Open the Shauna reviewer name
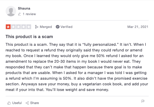154x107 pixels. point(24,8)
